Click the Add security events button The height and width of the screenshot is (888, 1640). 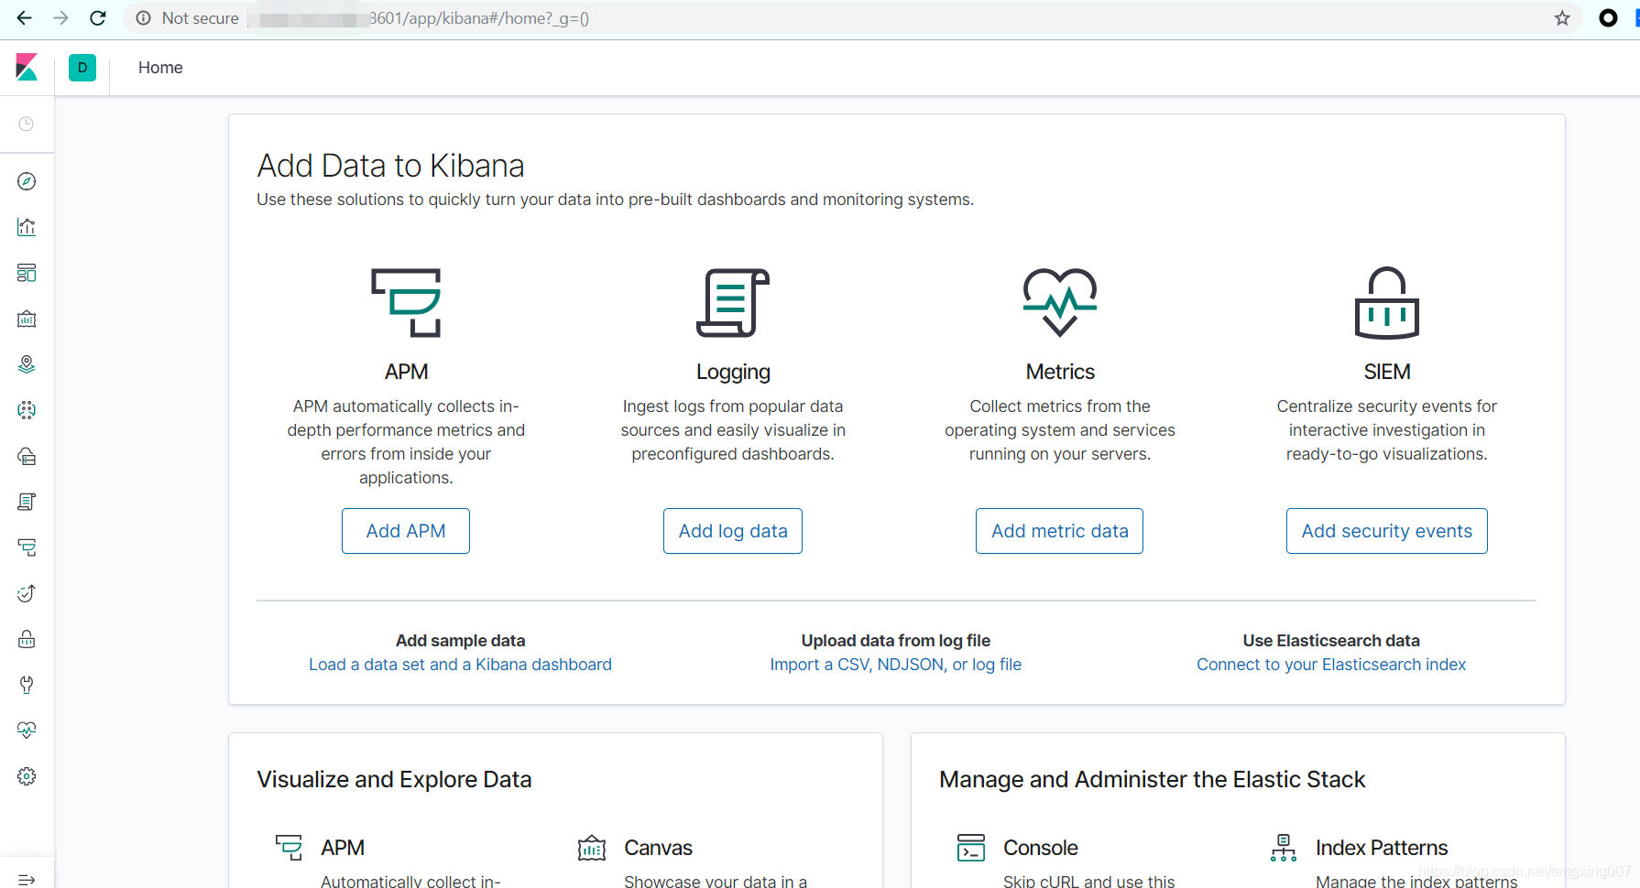[1387, 531]
